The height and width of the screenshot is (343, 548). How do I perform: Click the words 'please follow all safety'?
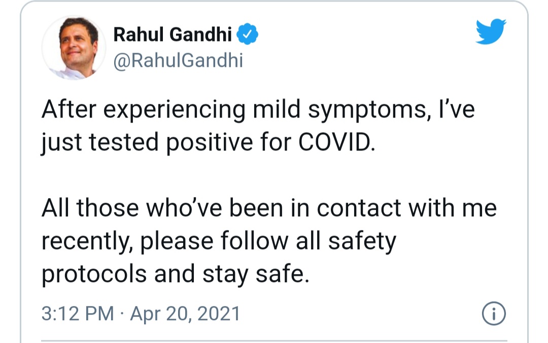tap(268, 241)
